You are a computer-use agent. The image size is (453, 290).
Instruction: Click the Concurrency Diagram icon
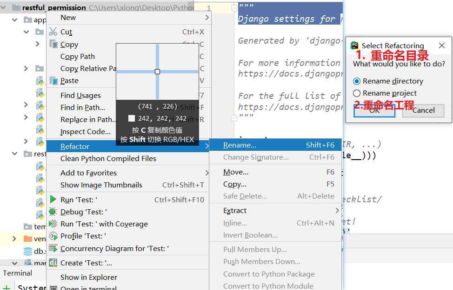(x=53, y=248)
